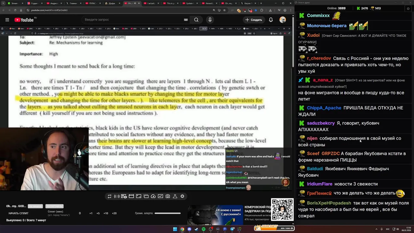Screen dimensions: 414x233
Task: Switch to the 'Главная' X tab
Action: (x=73, y=3)
